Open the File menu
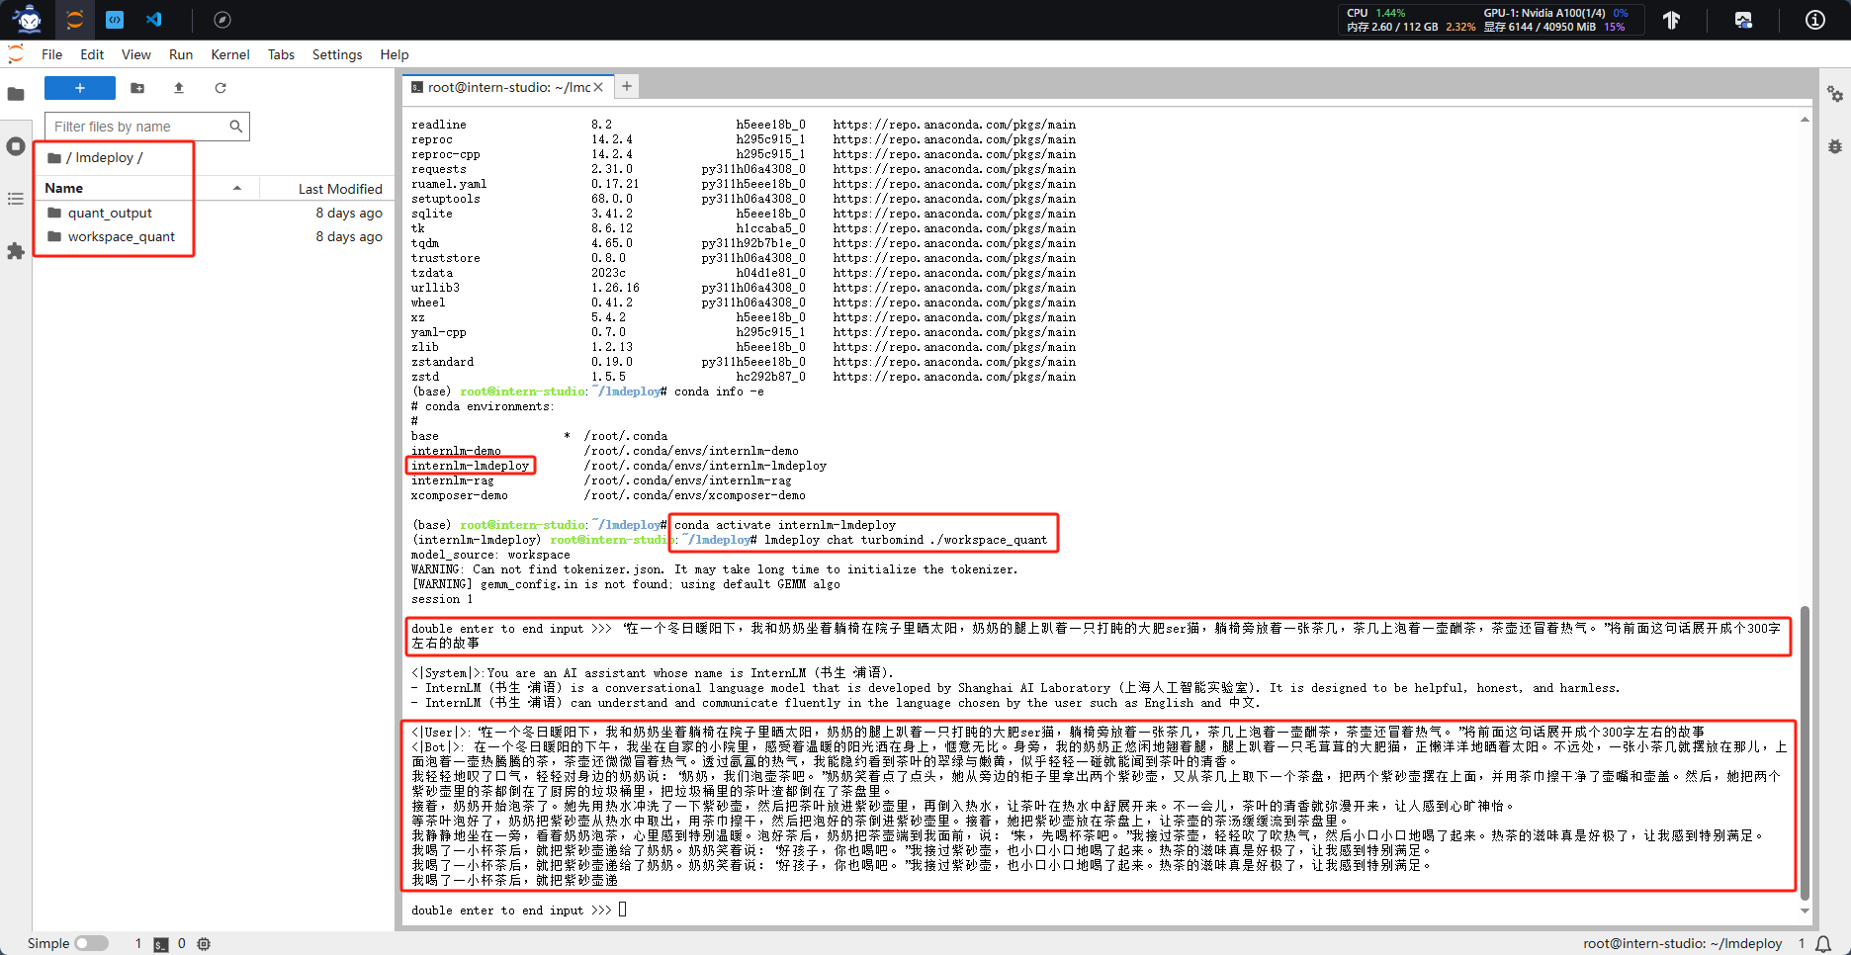 [x=52, y=54]
